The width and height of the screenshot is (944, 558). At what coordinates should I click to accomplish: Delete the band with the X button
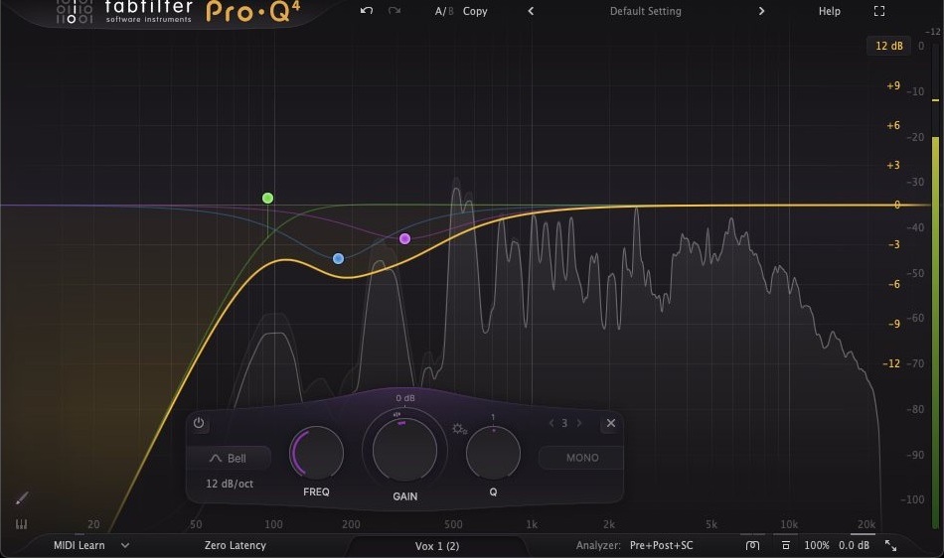coord(610,423)
